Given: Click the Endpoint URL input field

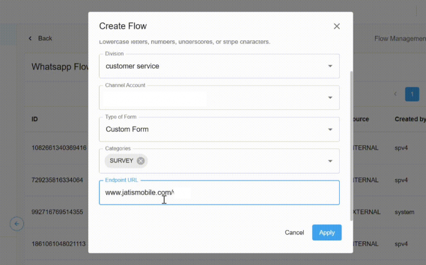Looking at the screenshot, I should (x=249, y=193).
